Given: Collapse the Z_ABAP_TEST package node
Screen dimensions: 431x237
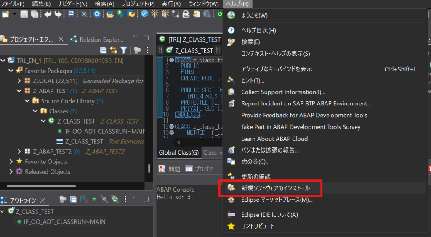Looking at the screenshot, I should [x=19, y=91].
